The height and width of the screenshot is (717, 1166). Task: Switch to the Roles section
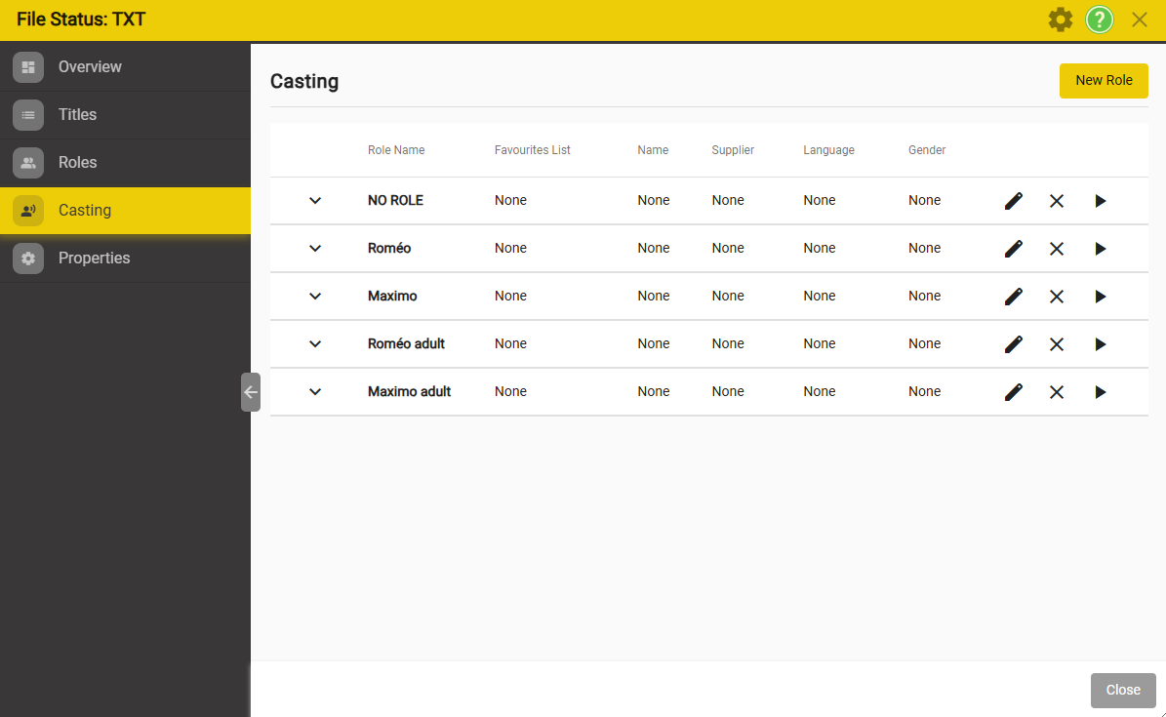pos(78,163)
